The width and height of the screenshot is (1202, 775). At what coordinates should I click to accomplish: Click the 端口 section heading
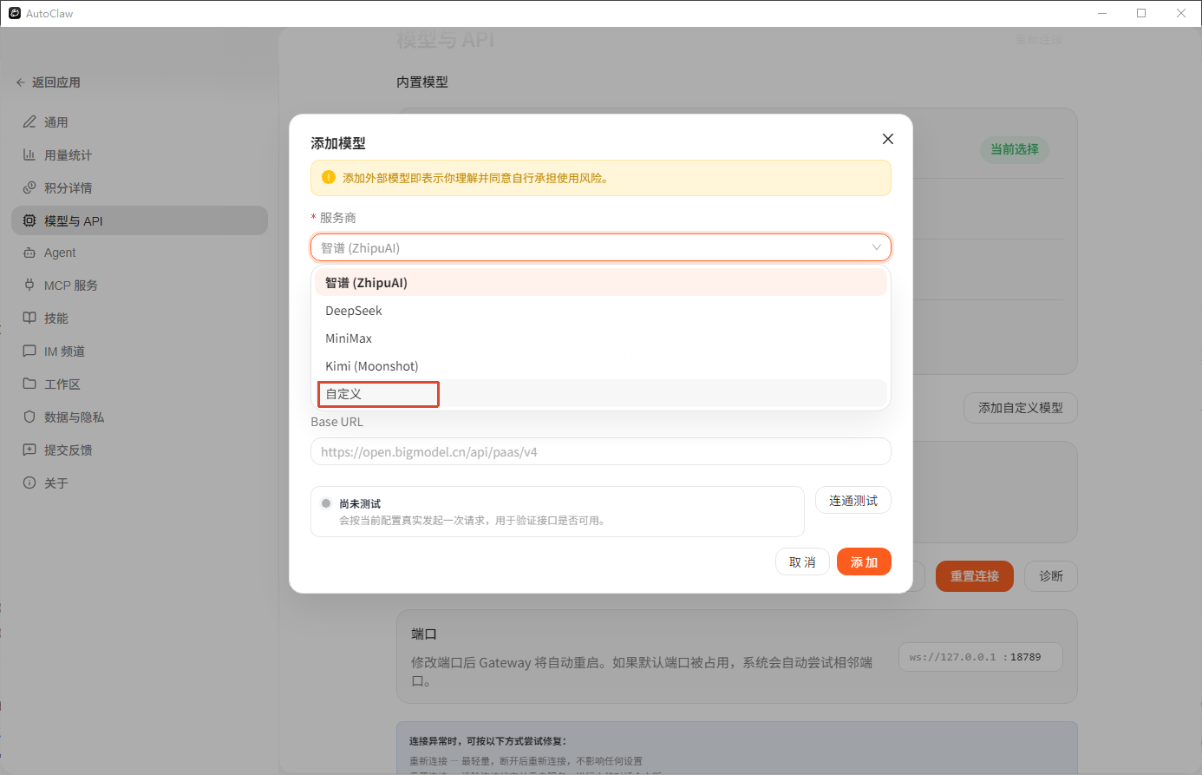click(424, 634)
